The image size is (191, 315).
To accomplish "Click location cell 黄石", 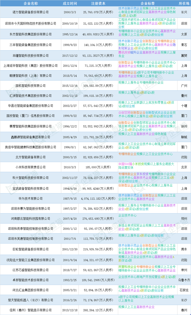I will (184, 45).
